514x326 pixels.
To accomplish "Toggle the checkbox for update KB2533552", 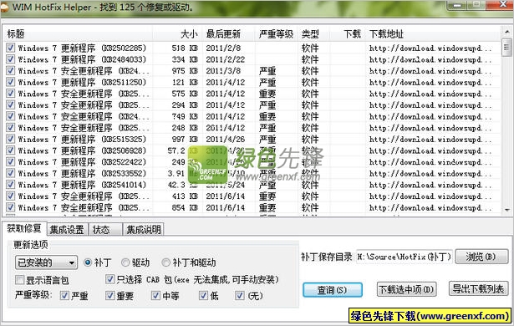I will (11, 173).
